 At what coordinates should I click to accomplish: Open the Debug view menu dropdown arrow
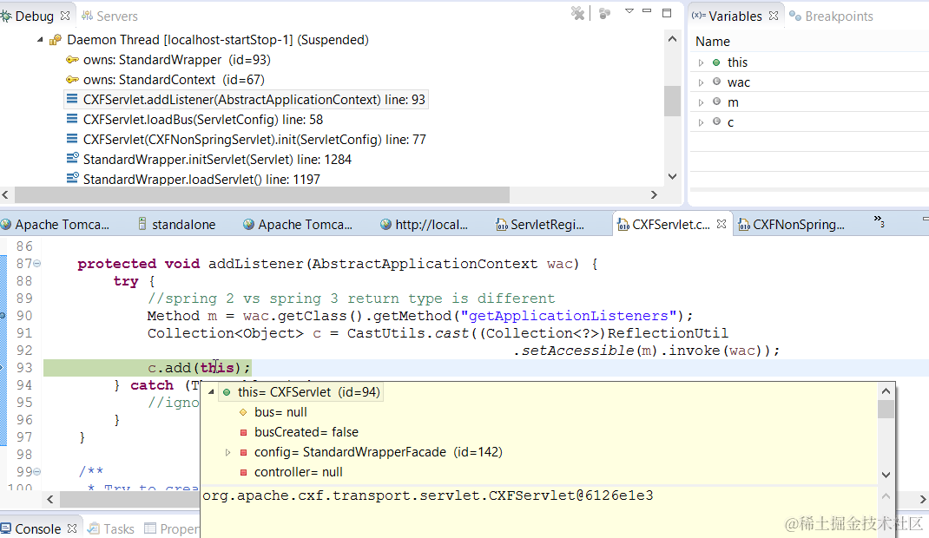click(629, 11)
